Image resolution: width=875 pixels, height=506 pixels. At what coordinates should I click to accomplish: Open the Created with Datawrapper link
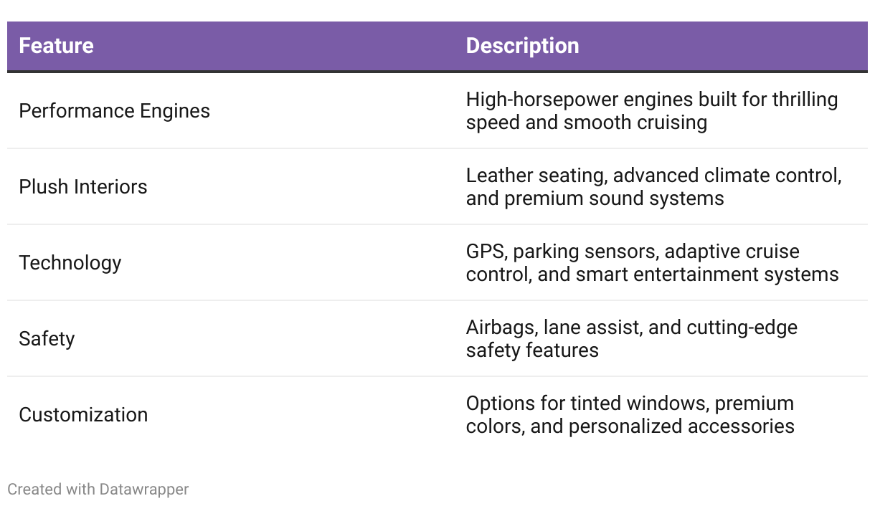98,490
